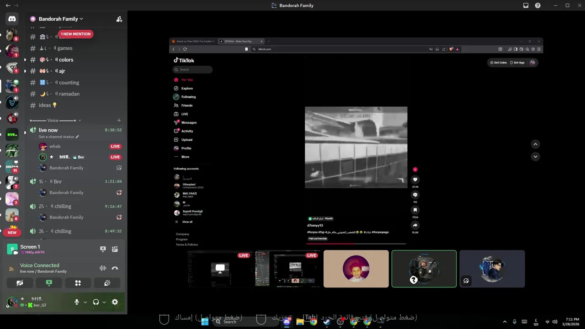Open microphone input options arrow
This screenshot has width=585, height=329.
pos(85,302)
